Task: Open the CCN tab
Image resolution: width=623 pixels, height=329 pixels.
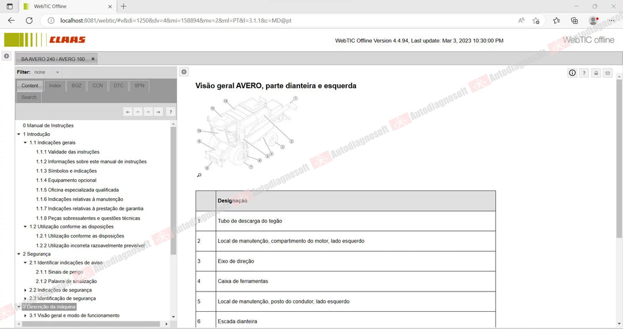Action: coord(97,85)
